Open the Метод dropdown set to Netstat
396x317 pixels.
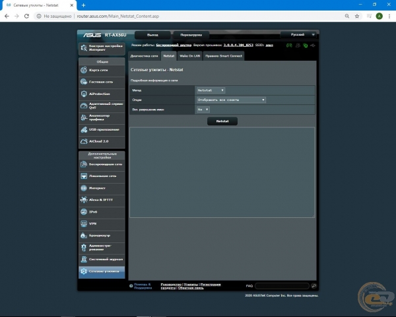[x=211, y=90]
